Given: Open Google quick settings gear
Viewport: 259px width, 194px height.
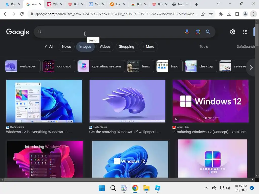Looking at the screenshot, I should (233, 32).
